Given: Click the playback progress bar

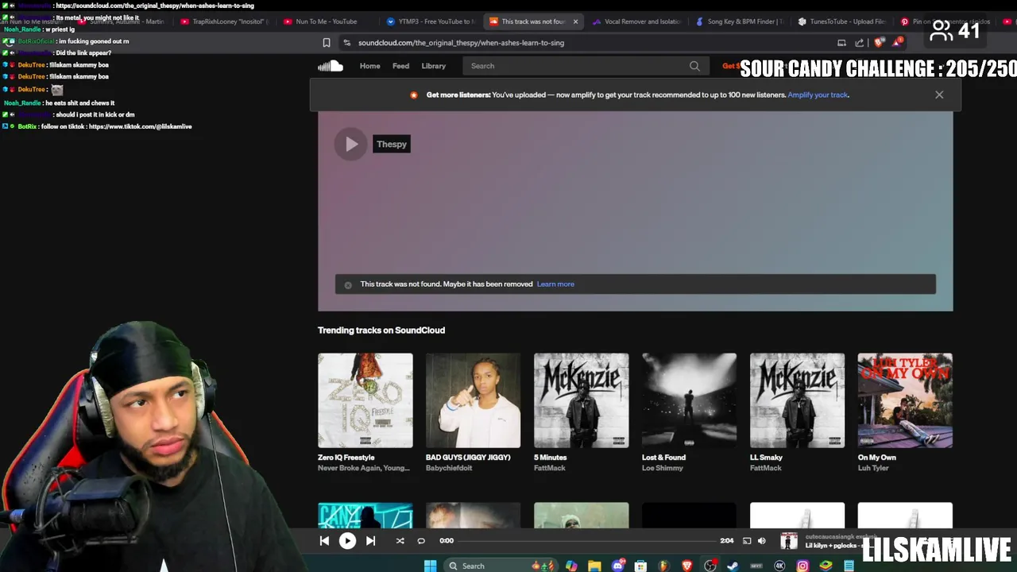Looking at the screenshot, I should pyautogui.click(x=586, y=541).
